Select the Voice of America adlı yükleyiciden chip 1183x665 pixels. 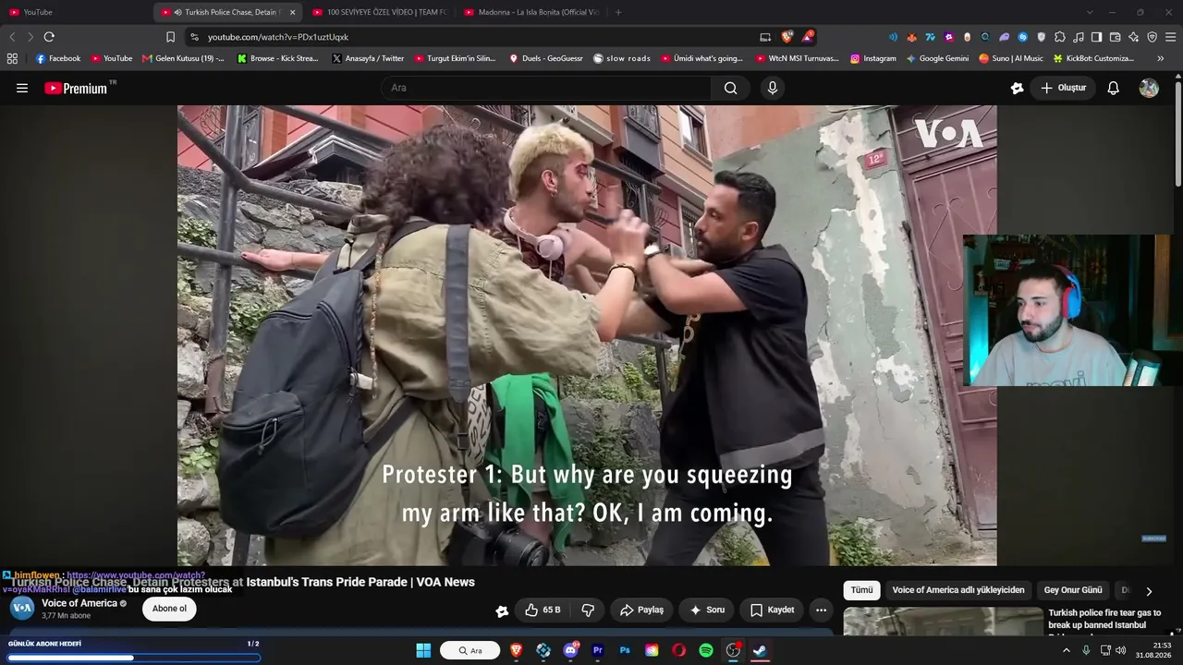tap(958, 590)
